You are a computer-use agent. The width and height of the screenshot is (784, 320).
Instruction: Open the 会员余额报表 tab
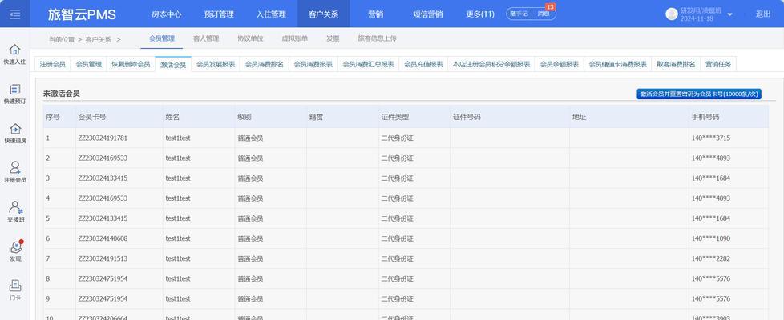(x=559, y=64)
